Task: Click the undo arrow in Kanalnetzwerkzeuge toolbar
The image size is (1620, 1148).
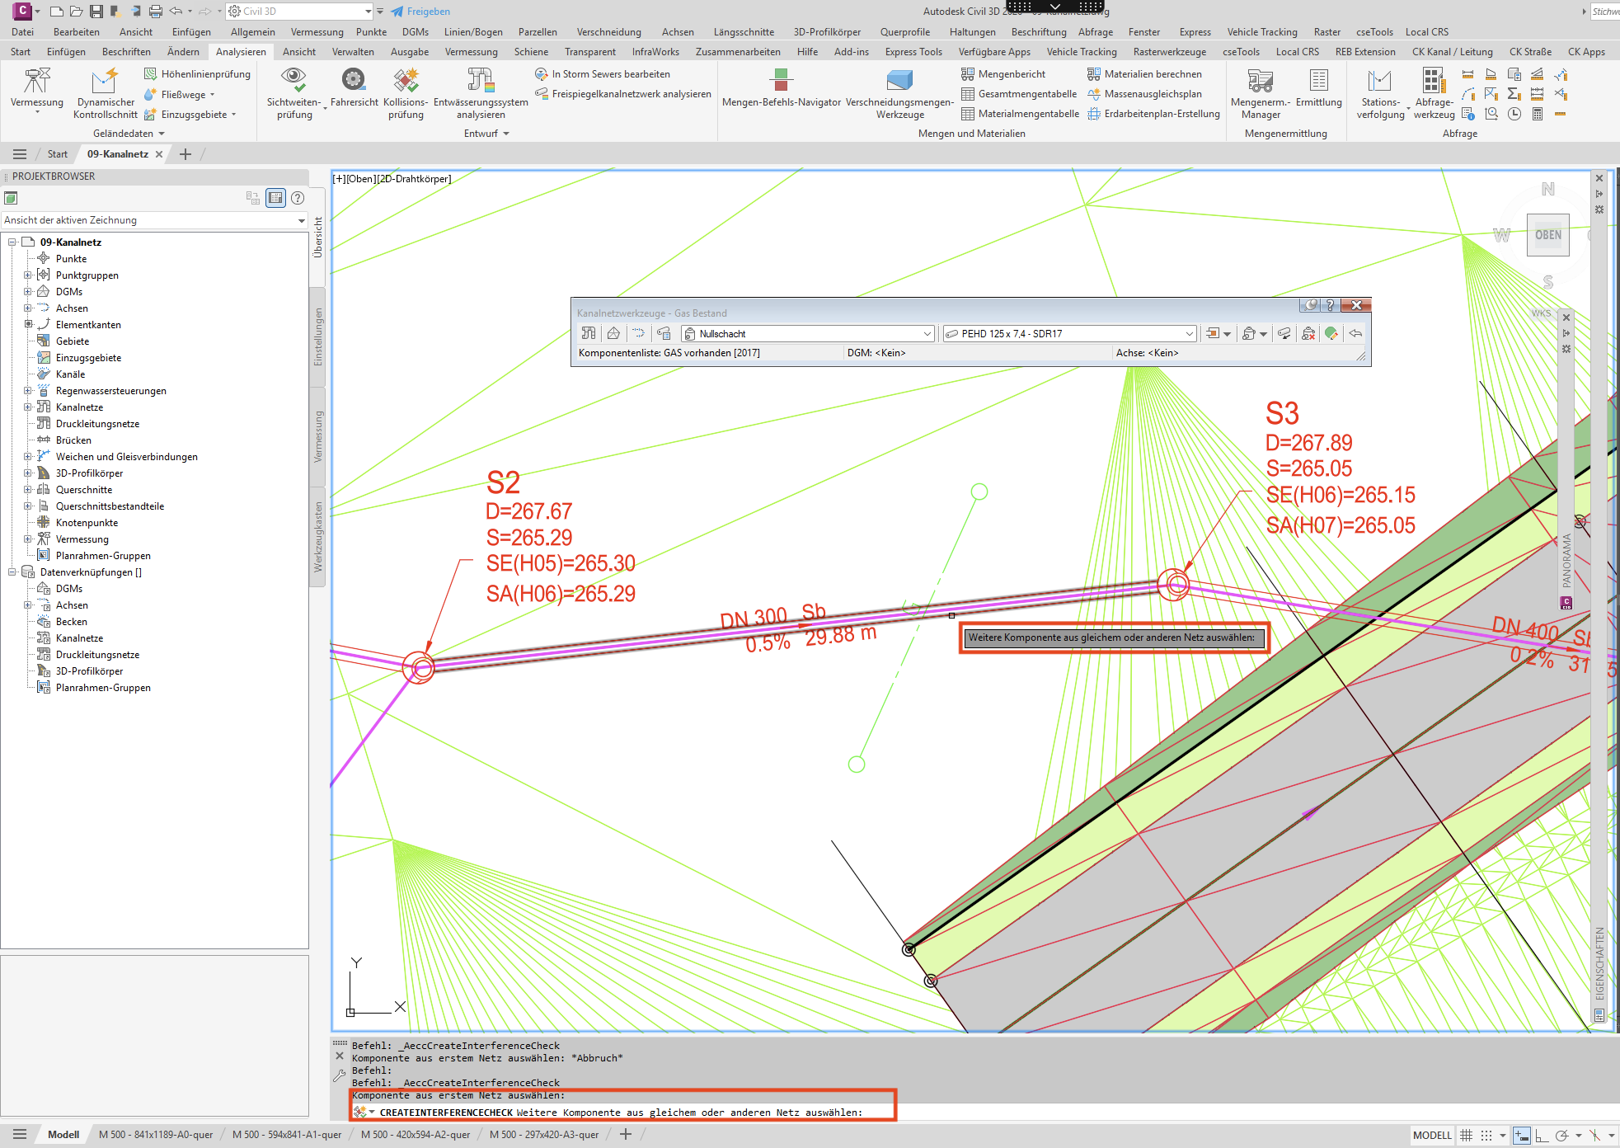Action: click(x=1356, y=333)
